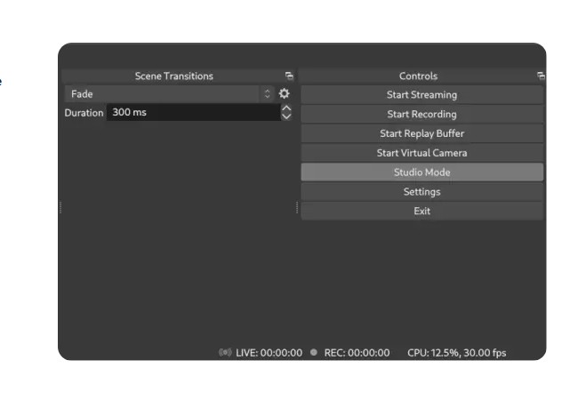Click the LIVE broadcast status icon
The image size is (586, 416).
(225, 353)
